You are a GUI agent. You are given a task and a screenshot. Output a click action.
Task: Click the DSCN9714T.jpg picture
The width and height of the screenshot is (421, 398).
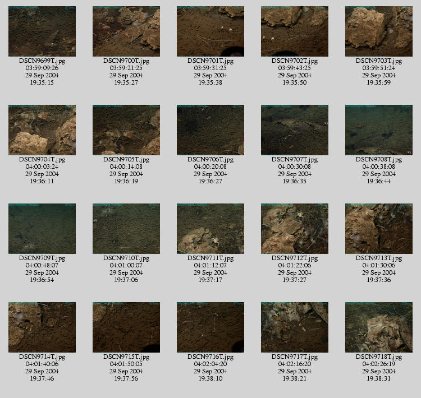(42, 327)
